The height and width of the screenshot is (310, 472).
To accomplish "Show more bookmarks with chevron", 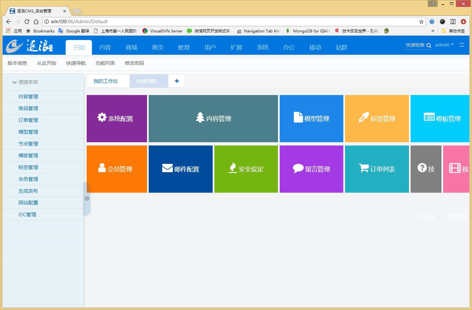I will 433,31.
